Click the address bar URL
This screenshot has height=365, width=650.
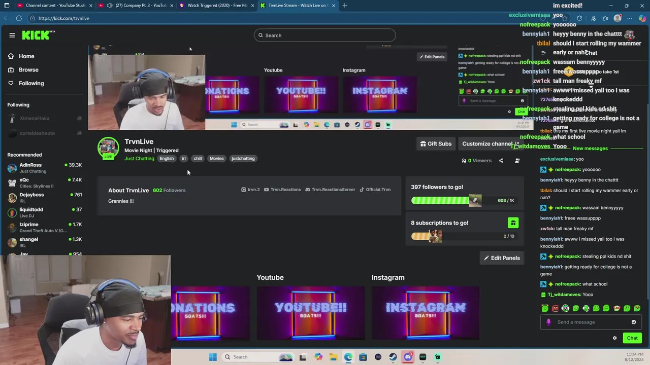tap(64, 18)
